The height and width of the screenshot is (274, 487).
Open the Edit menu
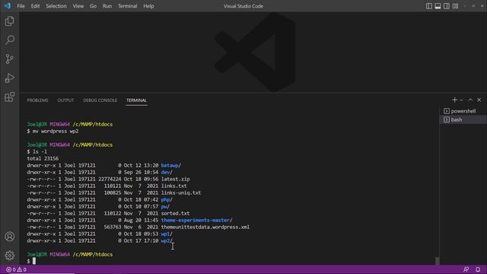point(35,6)
